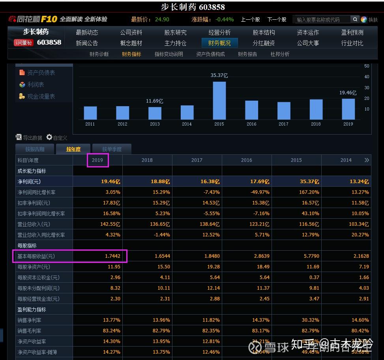Click the 142.55亿 revenue cell

tap(110, 224)
